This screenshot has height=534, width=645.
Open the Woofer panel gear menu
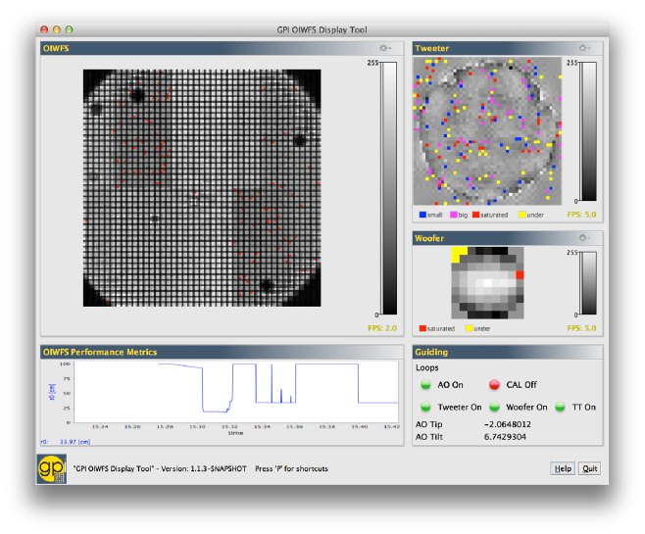coord(584,237)
